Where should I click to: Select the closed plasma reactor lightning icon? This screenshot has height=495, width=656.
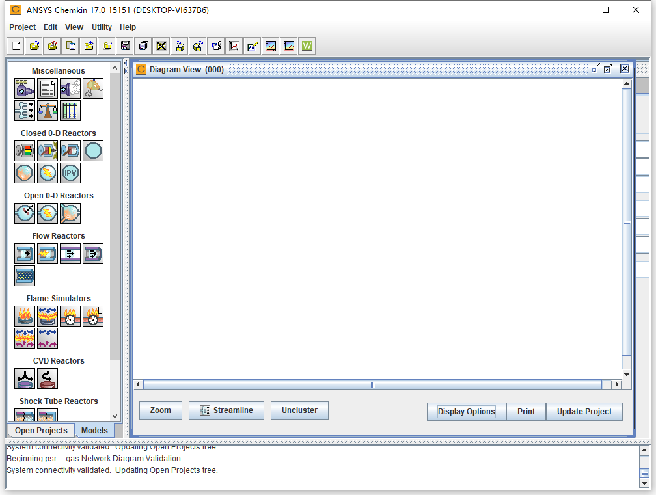(48, 173)
